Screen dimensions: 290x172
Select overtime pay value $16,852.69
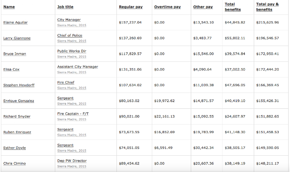click(x=164, y=132)
